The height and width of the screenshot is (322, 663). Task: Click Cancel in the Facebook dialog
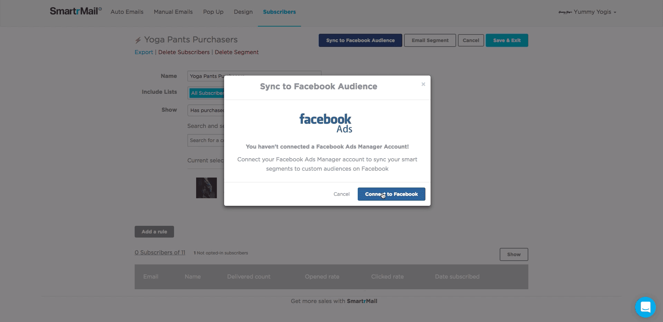[x=341, y=194]
